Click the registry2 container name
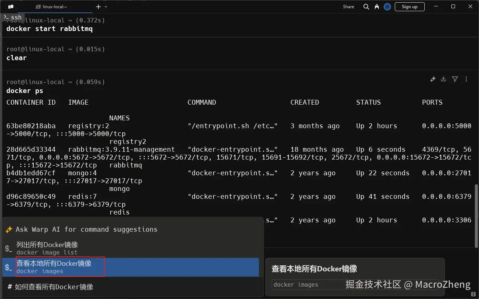479x299 pixels. [128, 142]
